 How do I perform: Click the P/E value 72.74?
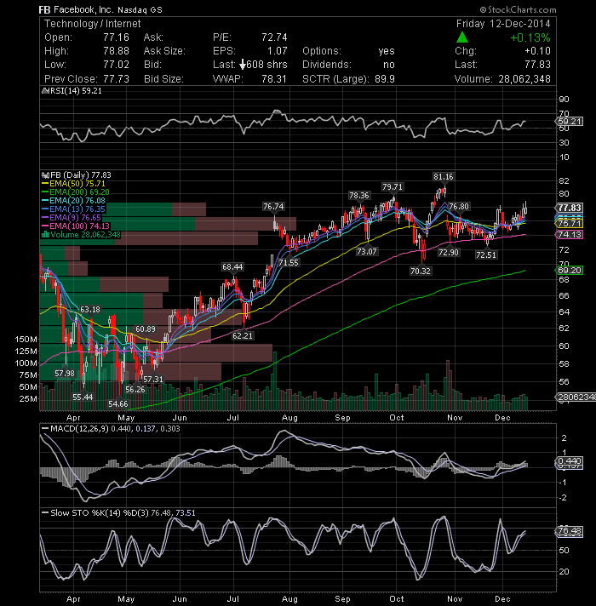[x=274, y=37]
